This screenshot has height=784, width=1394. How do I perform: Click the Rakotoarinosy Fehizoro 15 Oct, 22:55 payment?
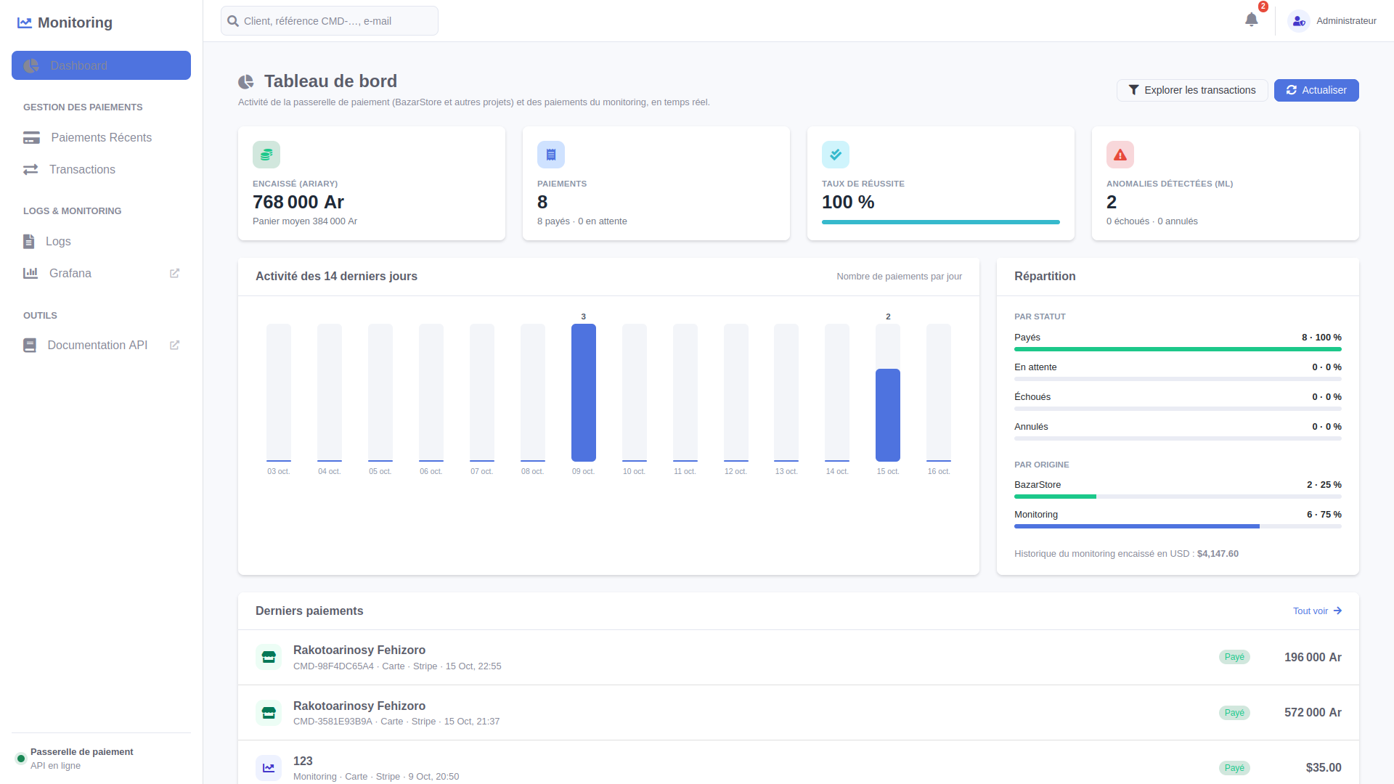(x=799, y=658)
